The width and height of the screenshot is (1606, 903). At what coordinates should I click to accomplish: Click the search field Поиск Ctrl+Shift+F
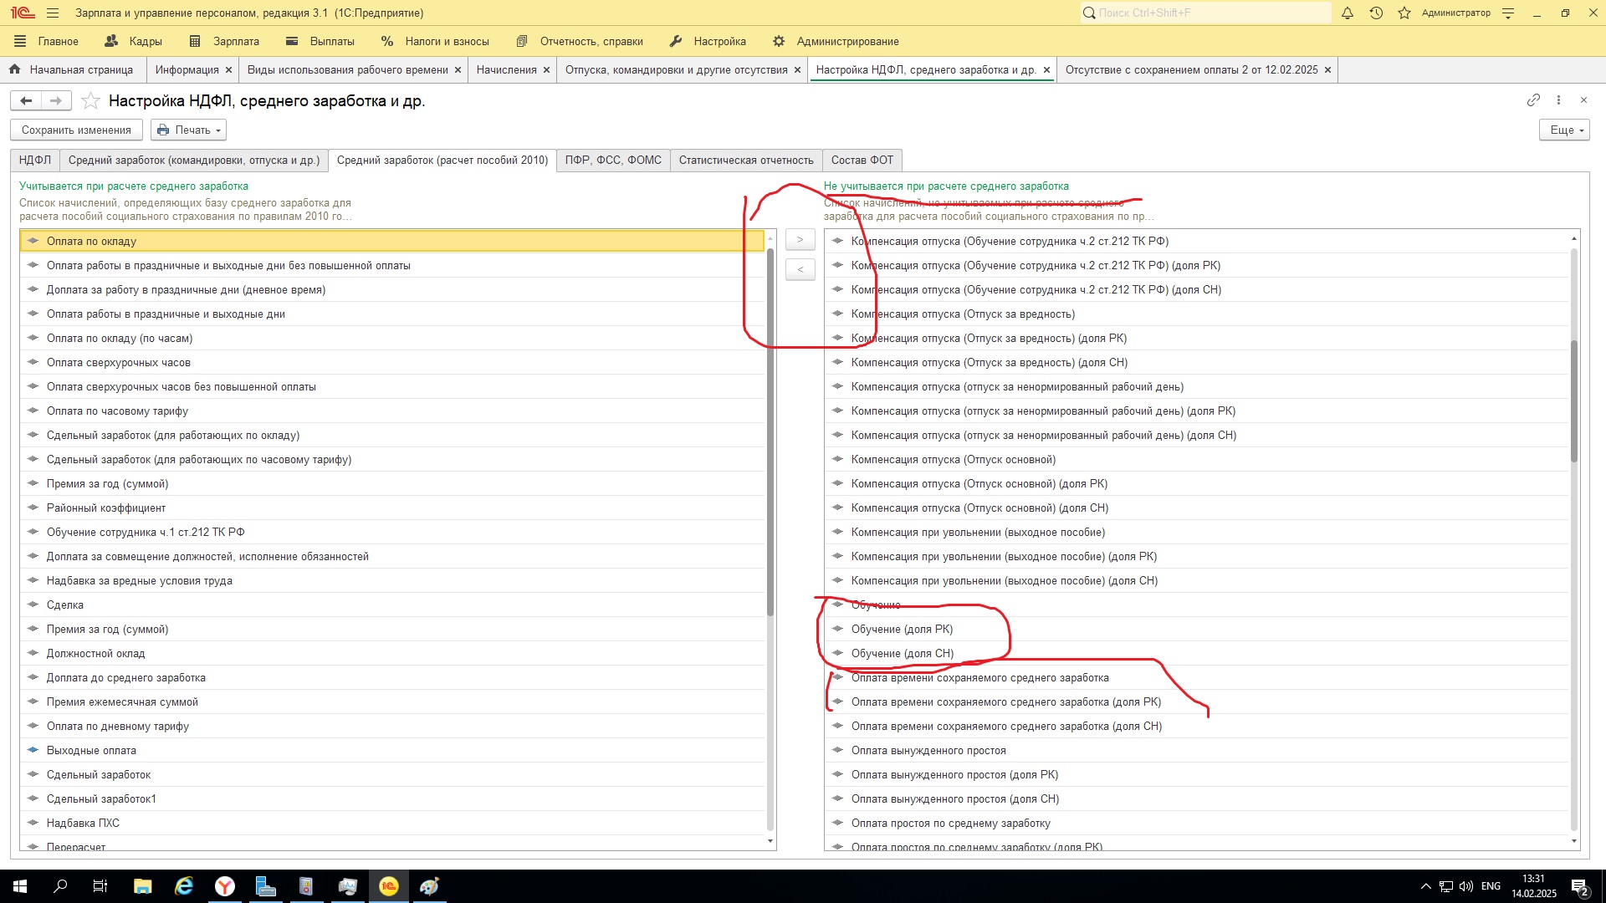click(x=1204, y=13)
